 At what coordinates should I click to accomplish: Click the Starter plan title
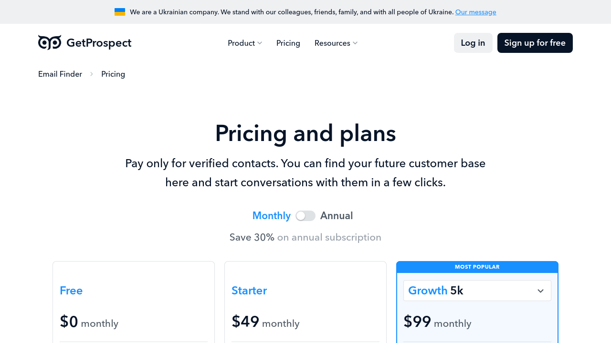point(249,291)
